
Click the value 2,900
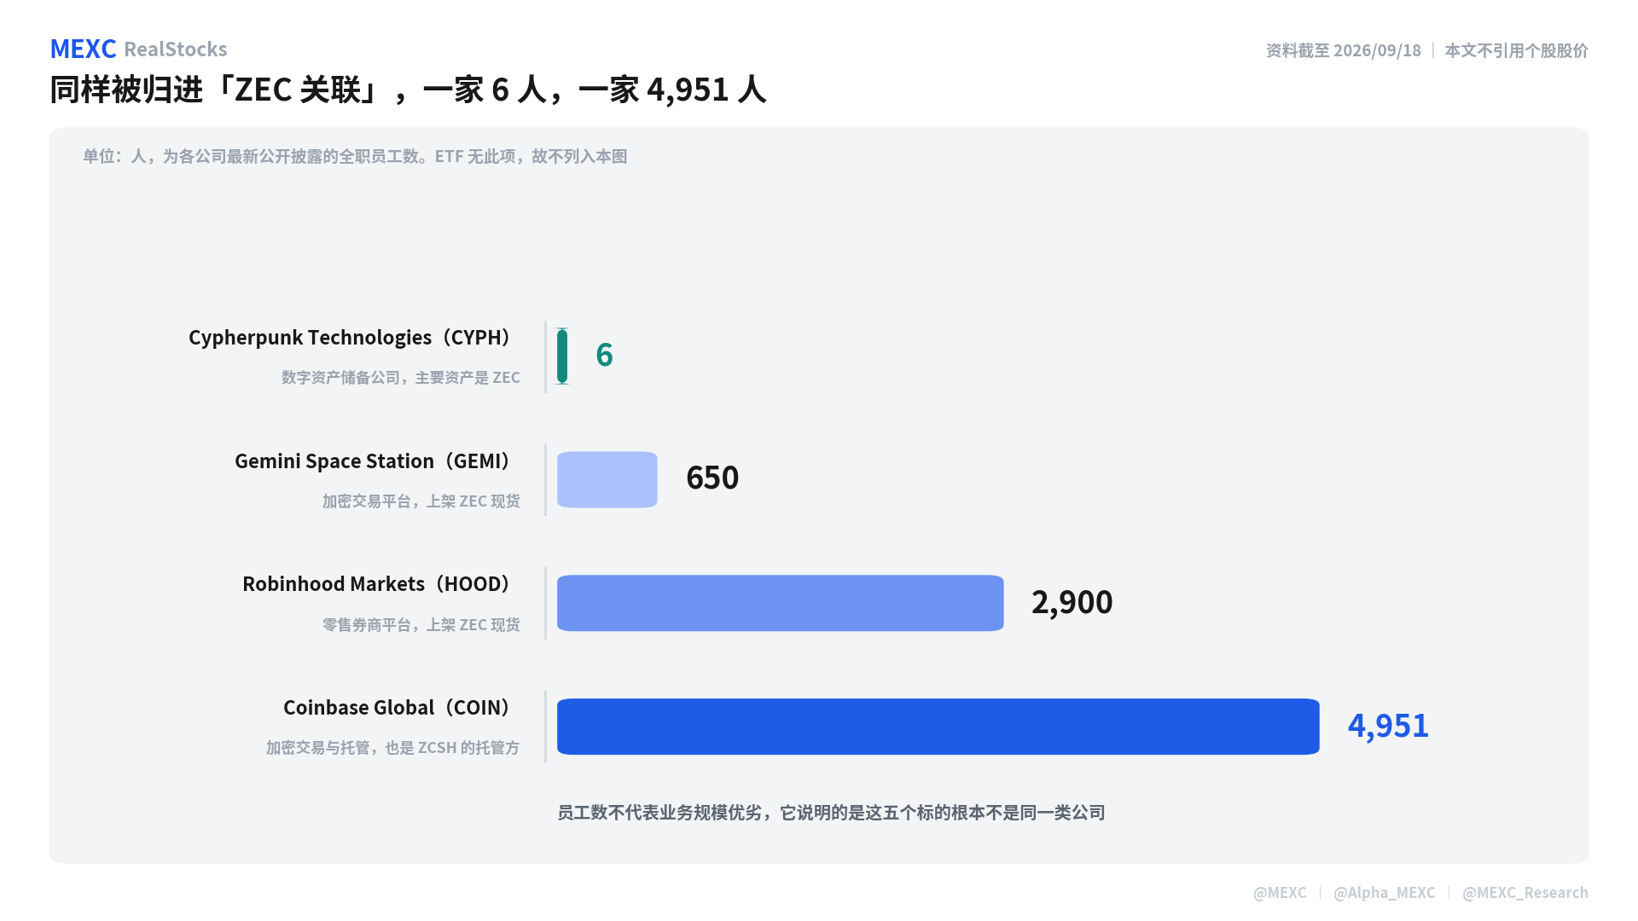[x=1072, y=602]
